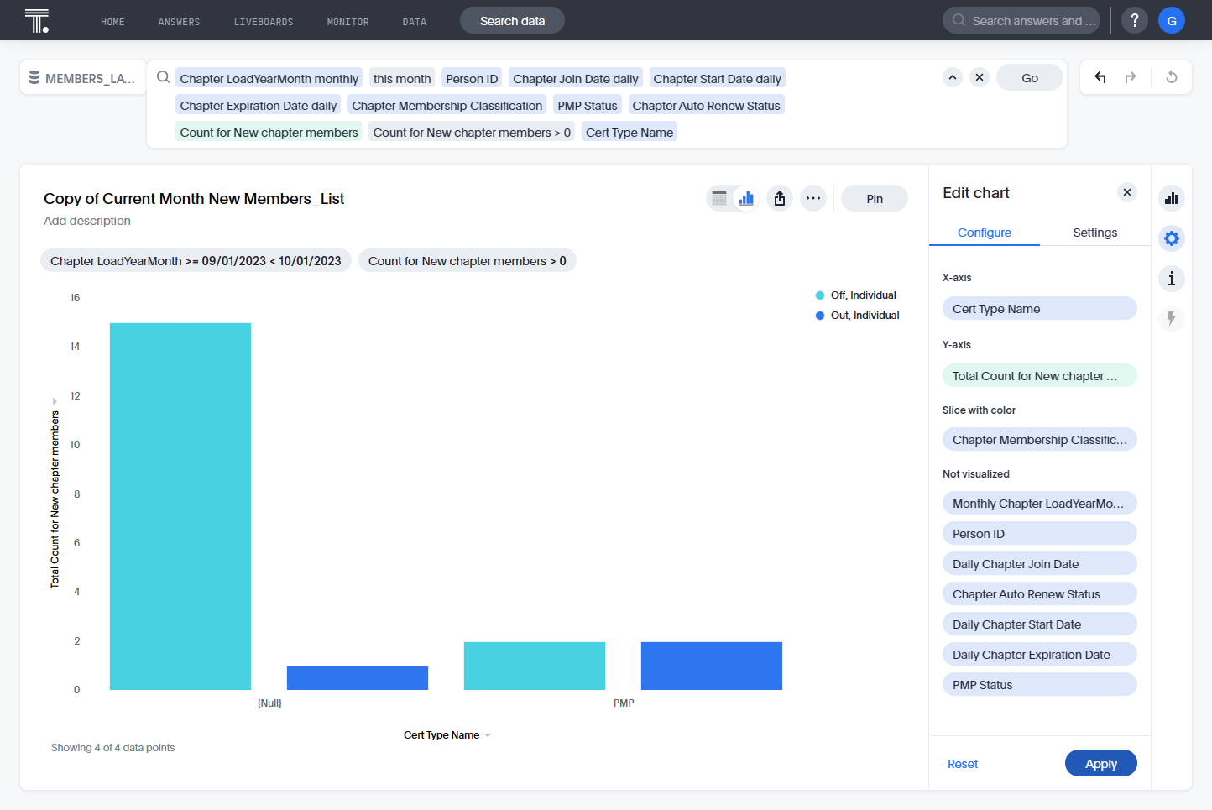
Task: Close the Edit chart panel
Action: (1127, 192)
